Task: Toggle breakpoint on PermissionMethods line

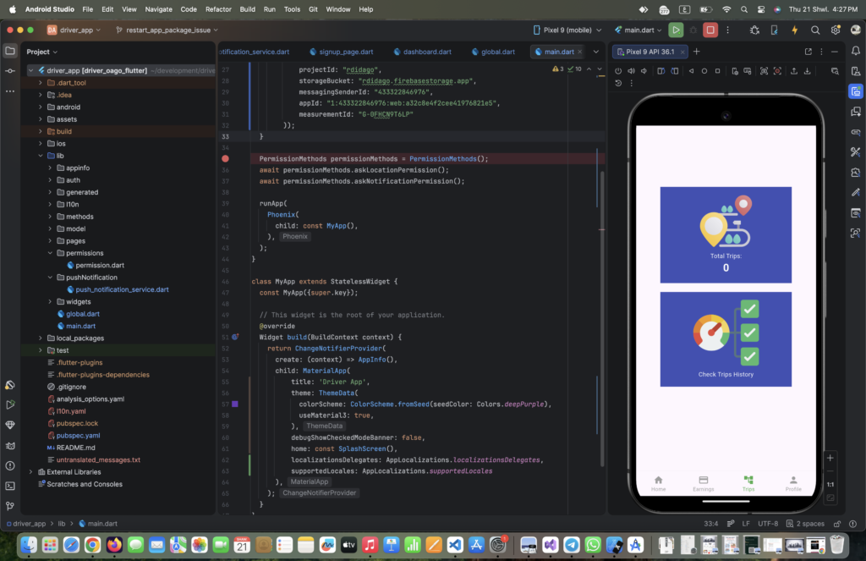Action: [x=225, y=158]
